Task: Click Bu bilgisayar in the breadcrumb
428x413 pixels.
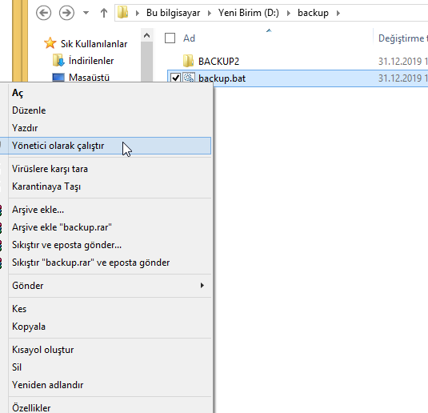Action: point(173,13)
